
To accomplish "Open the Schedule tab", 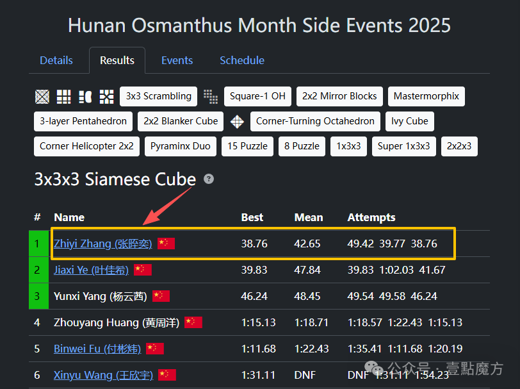I will pyautogui.click(x=242, y=60).
